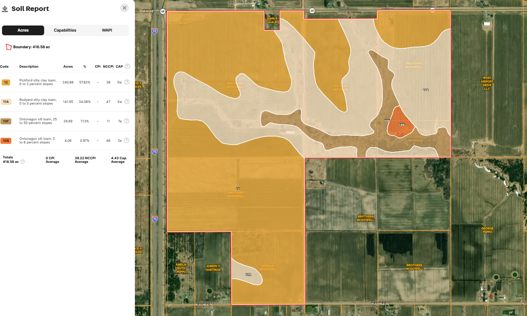The image size is (527, 316).
Task: Switch to the Capabilities tab
Action: [65, 30]
